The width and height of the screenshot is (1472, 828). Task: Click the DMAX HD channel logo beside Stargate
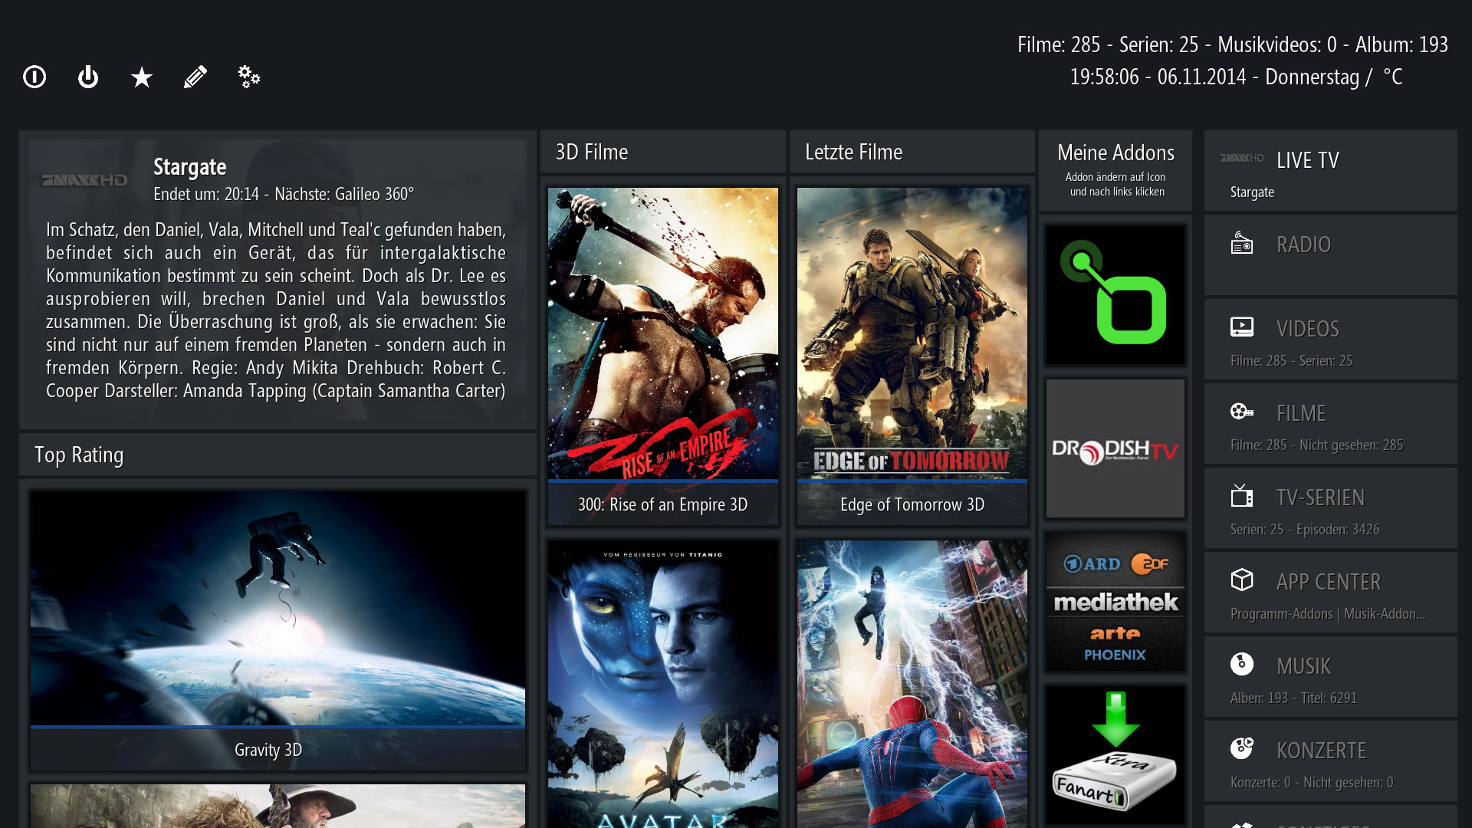coord(84,180)
